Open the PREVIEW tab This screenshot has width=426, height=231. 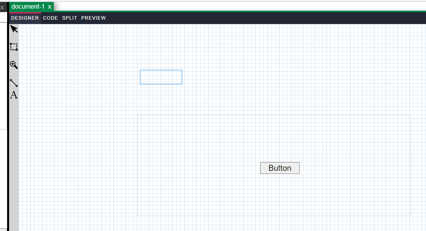click(94, 18)
